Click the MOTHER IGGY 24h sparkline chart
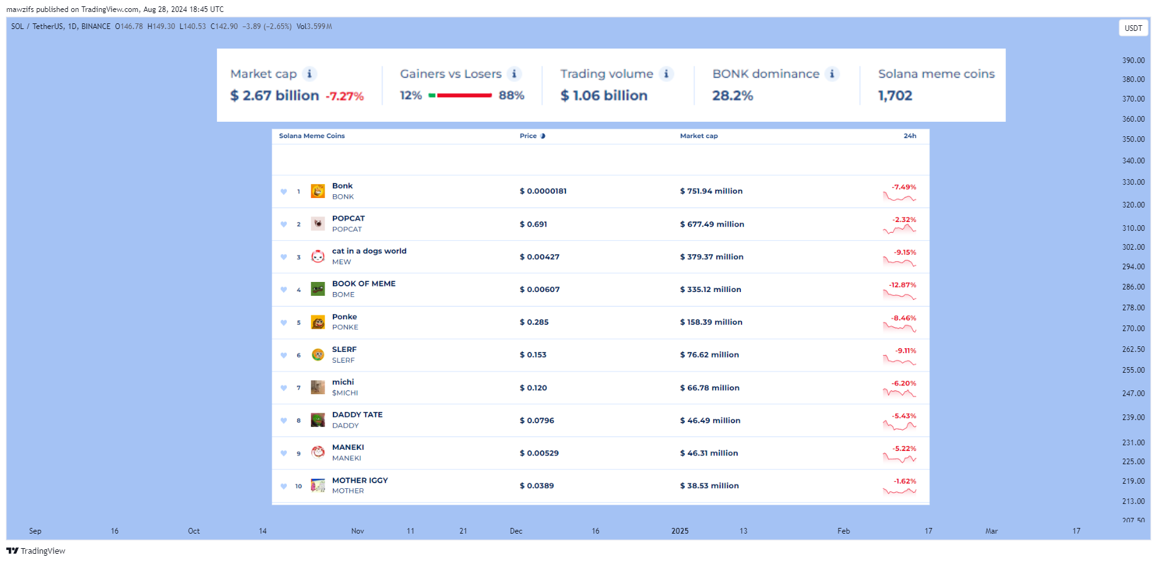The image size is (1157, 562). [x=900, y=491]
